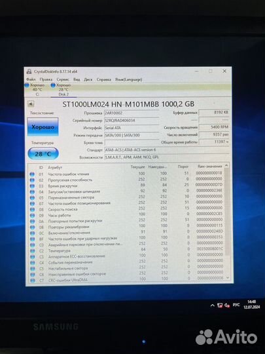Click the Текущее column header
This screenshot has width=265, height=354.
(137, 167)
